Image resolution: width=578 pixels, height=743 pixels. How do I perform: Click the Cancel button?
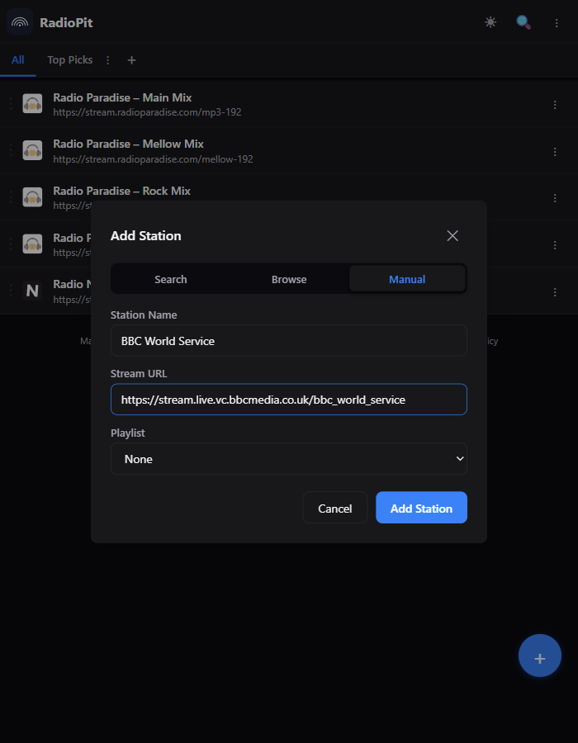tap(335, 508)
